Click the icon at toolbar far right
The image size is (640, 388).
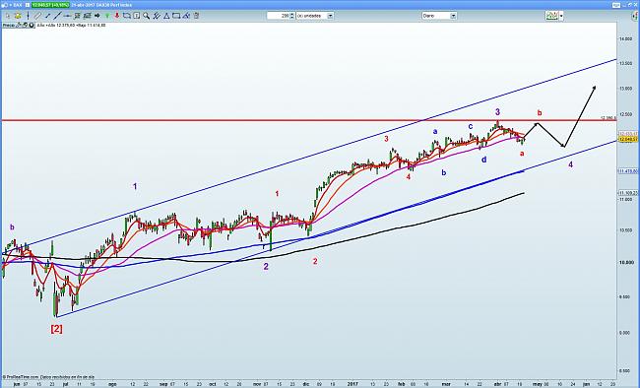pyautogui.click(x=635, y=16)
